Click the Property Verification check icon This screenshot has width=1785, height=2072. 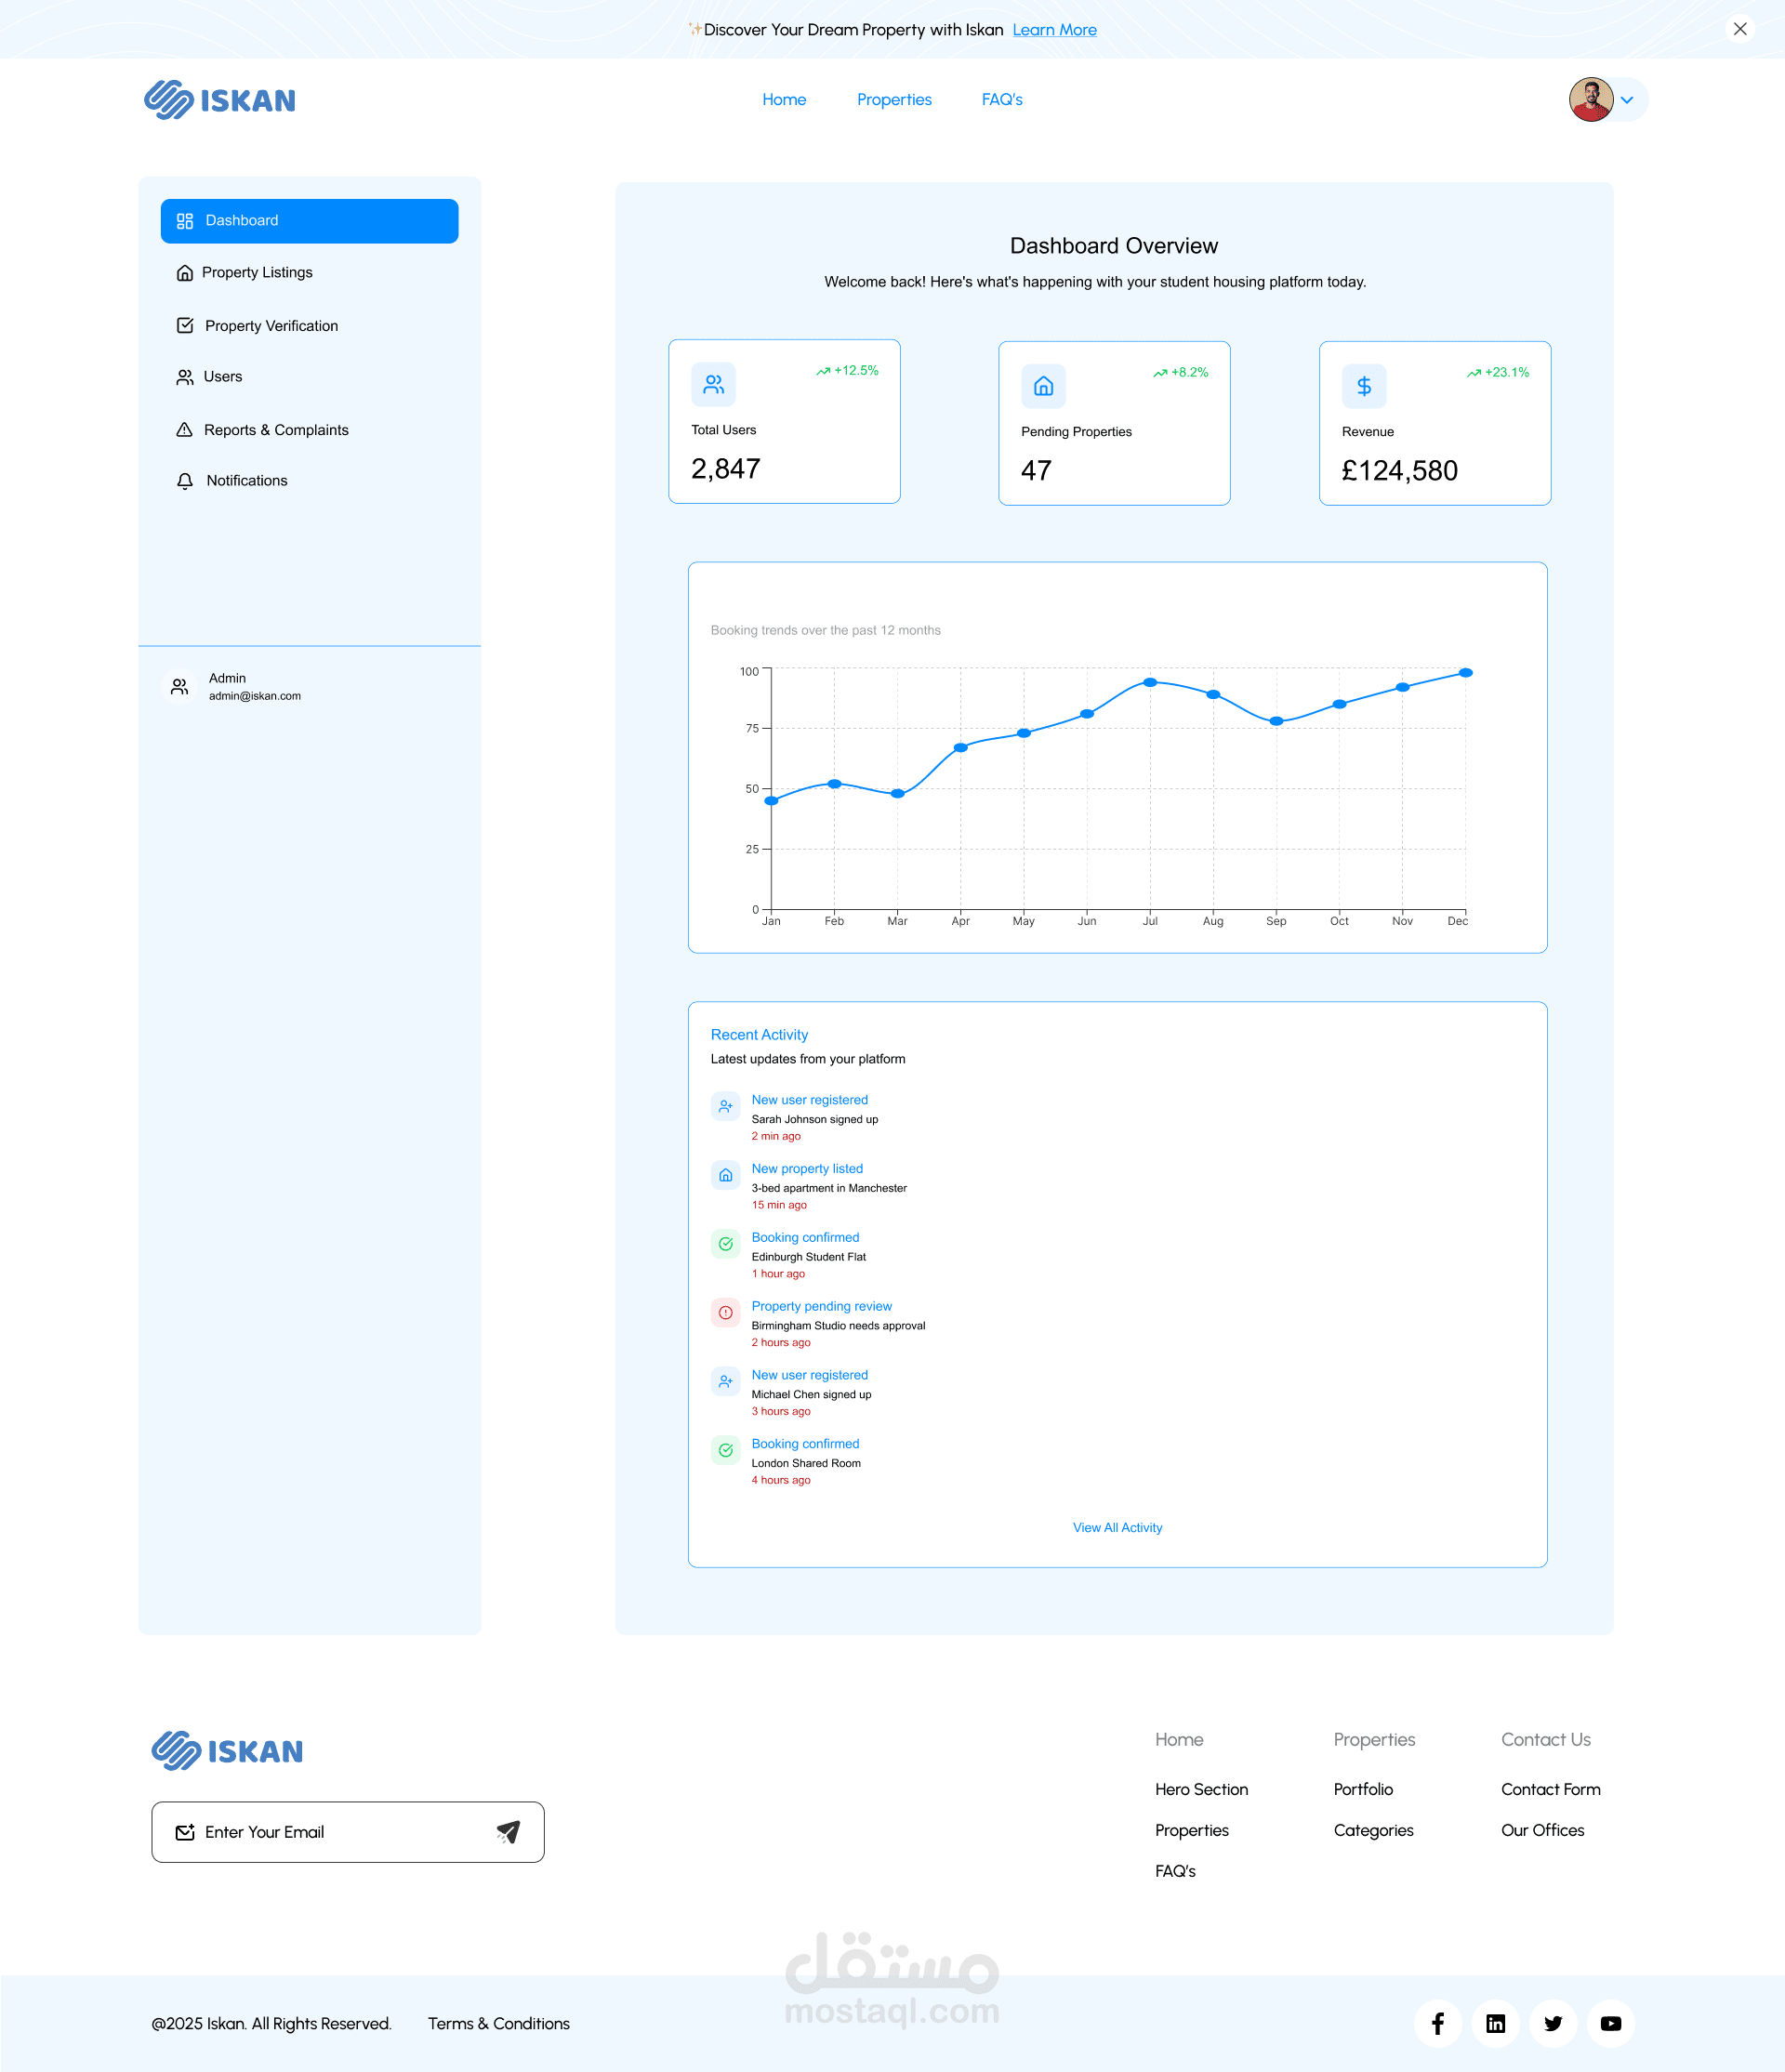(x=185, y=326)
